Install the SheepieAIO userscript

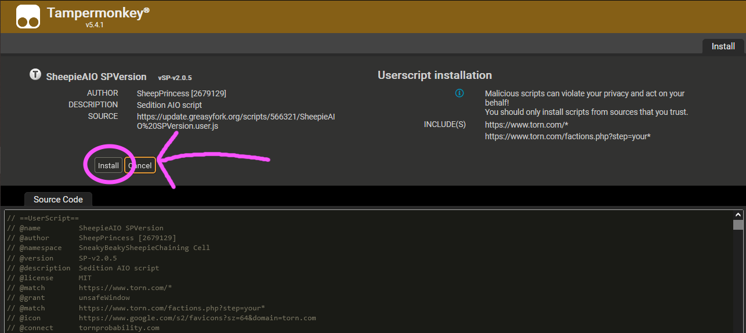[108, 165]
